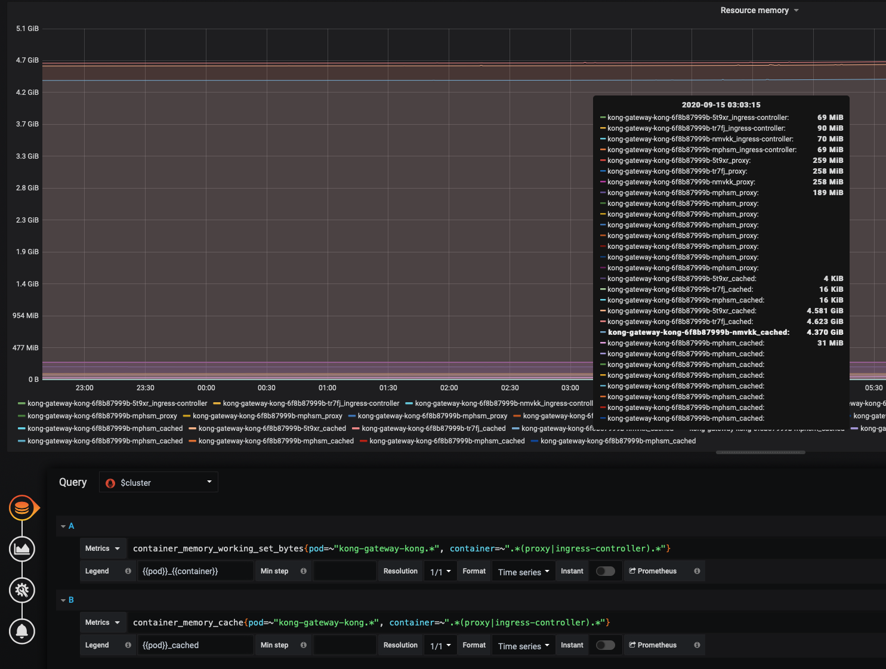The width and height of the screenshot is (886, 669).
Task: Open the Format Time series dropdown in query A
Action: (523, 572)
